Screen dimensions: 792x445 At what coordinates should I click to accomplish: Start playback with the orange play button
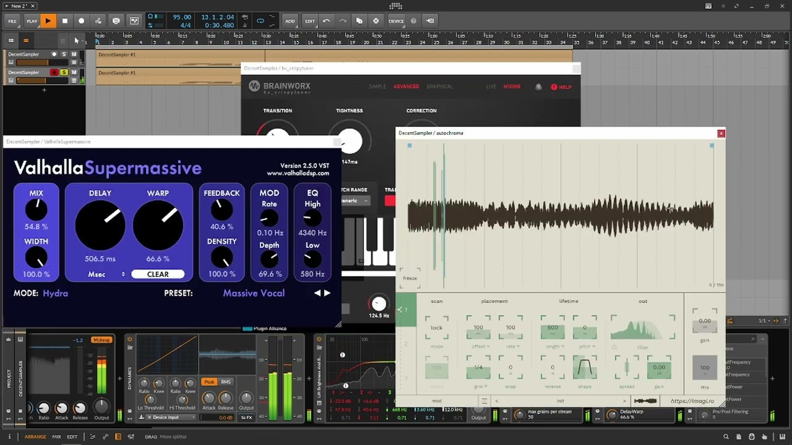coord(48,21)
